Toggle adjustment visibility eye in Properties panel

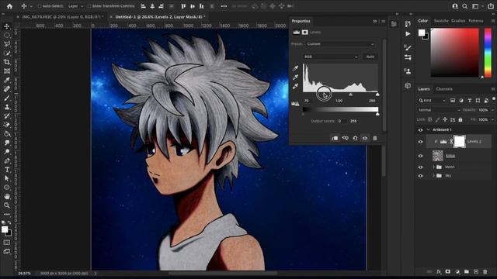point(365,138)
